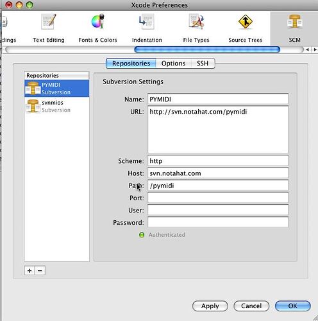This screenshot has width=318, height=321.
Task: Open Fonts & Colors preferences
Action: (97, 28)
